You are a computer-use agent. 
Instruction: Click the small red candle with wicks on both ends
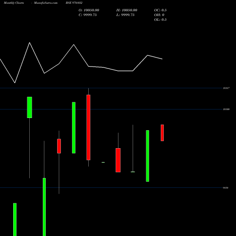pos(59,146)
